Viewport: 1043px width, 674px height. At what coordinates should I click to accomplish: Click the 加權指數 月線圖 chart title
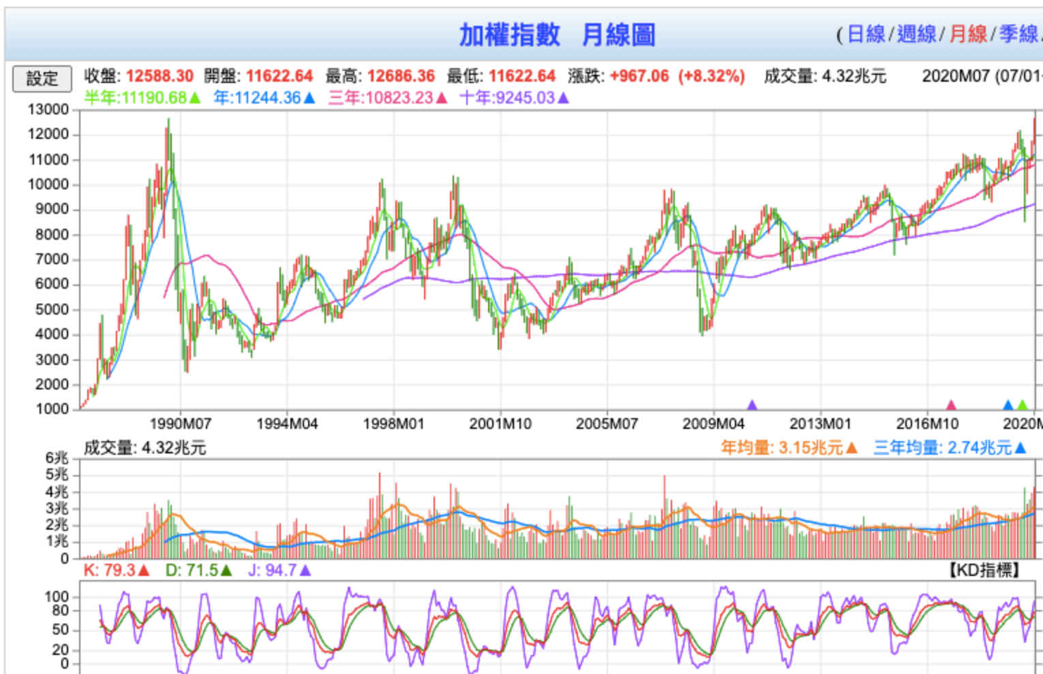click(x=556, y=35)
